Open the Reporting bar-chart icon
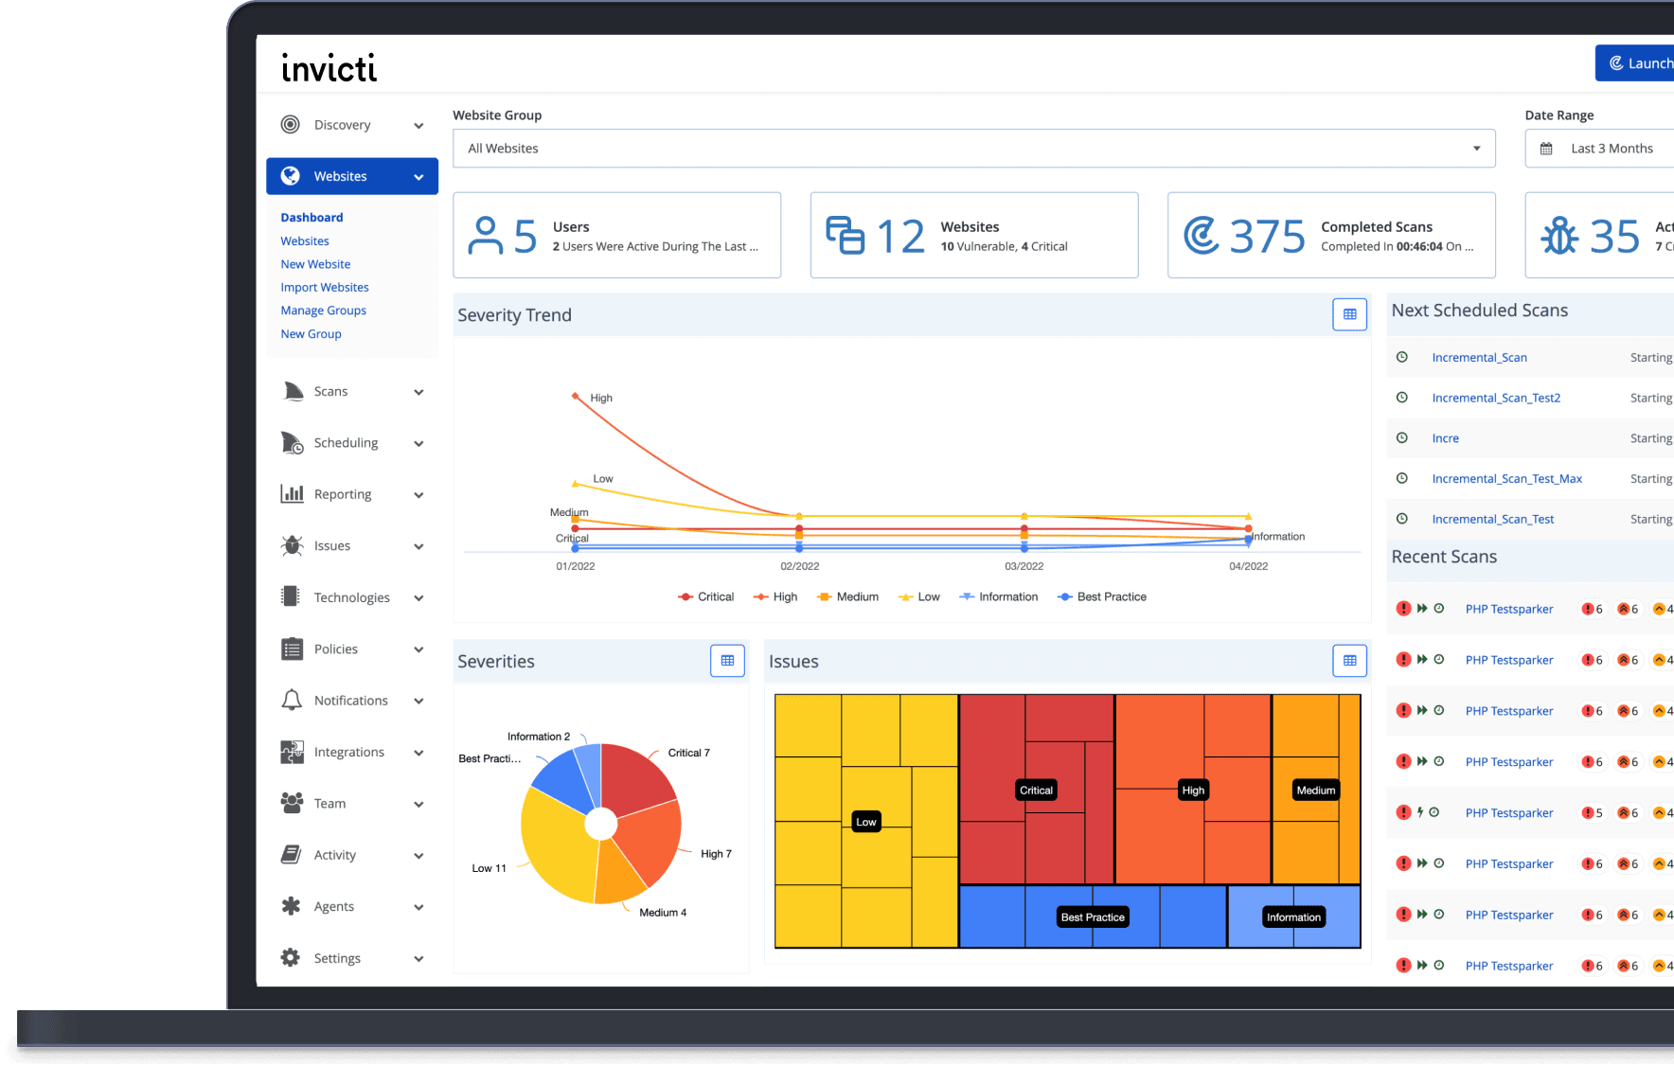Image resolution: width=1674 pixels, height=1067 pixels. tap(293, 493)
